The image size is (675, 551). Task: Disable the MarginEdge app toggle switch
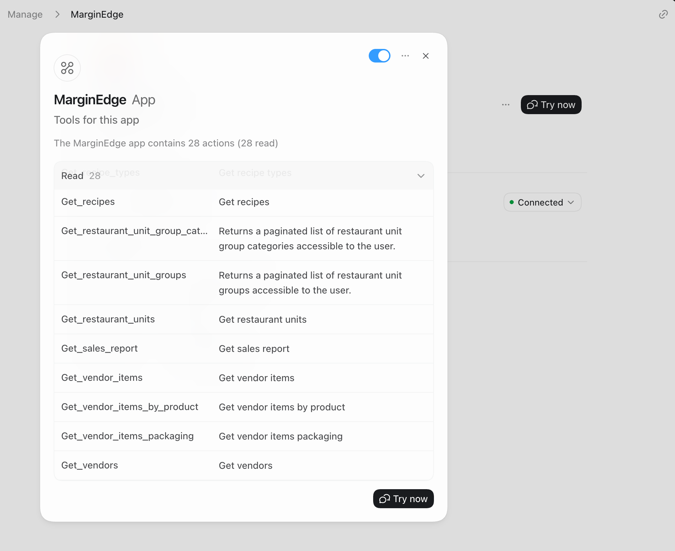pos(380,56)
